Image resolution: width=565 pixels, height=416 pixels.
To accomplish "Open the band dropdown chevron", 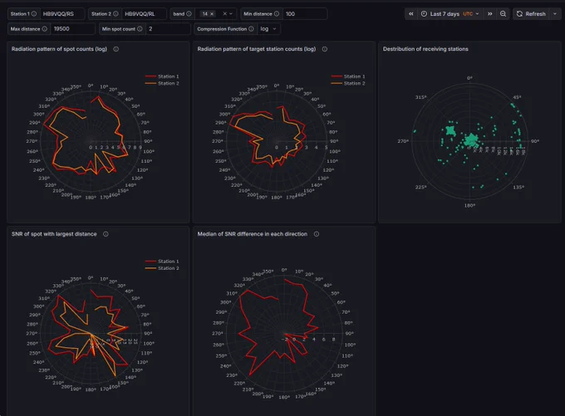I will click(231, 13).
